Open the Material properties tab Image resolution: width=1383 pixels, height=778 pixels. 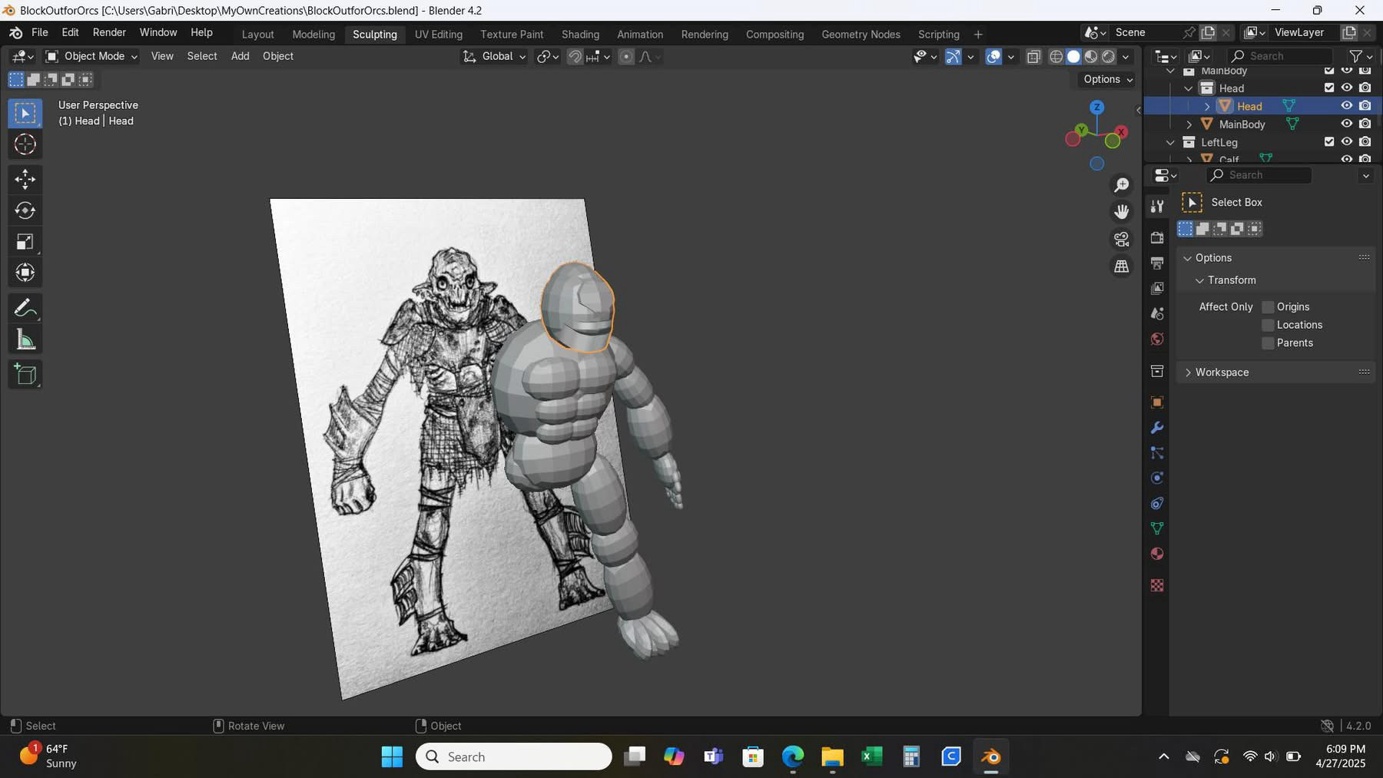click(x=1157, y=554)
